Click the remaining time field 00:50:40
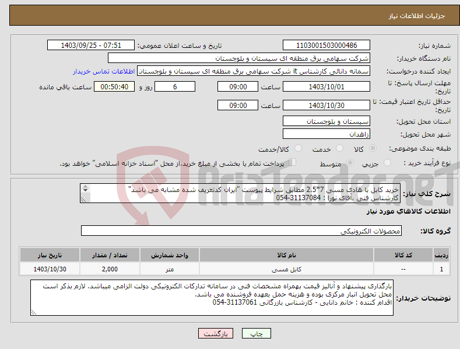The width and height of the screenshot is (460, 349). [x=114, y=86]
